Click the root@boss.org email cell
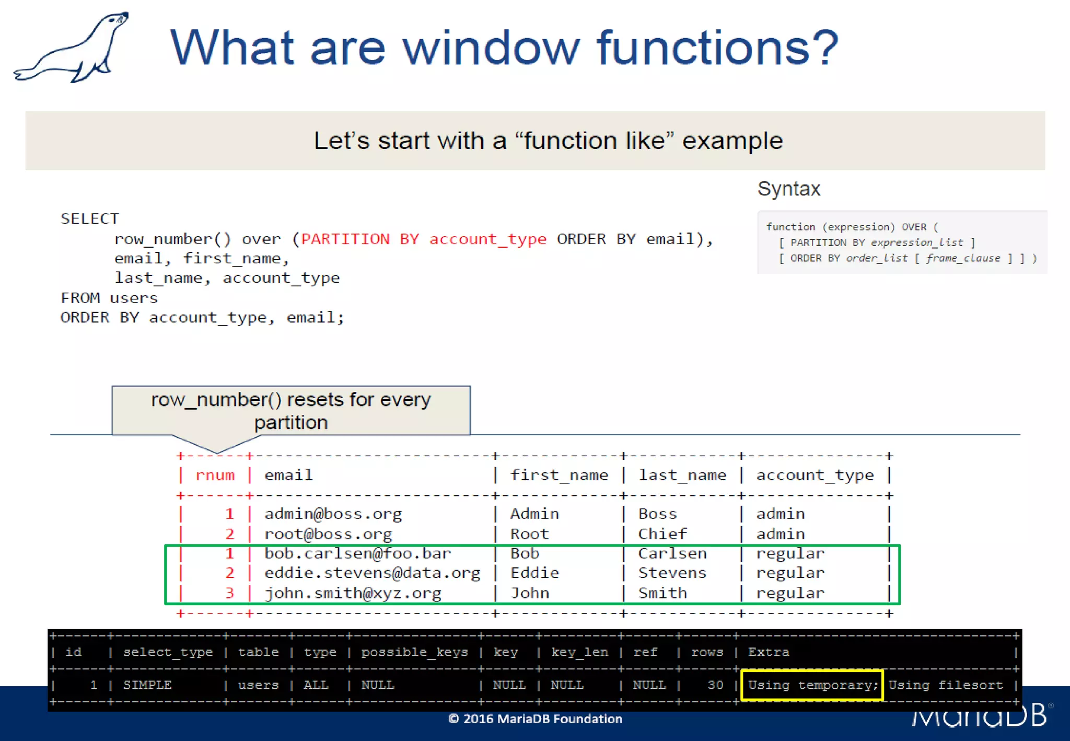The height and width of the screenshot is (741, 1070). [x=328, y=534]
